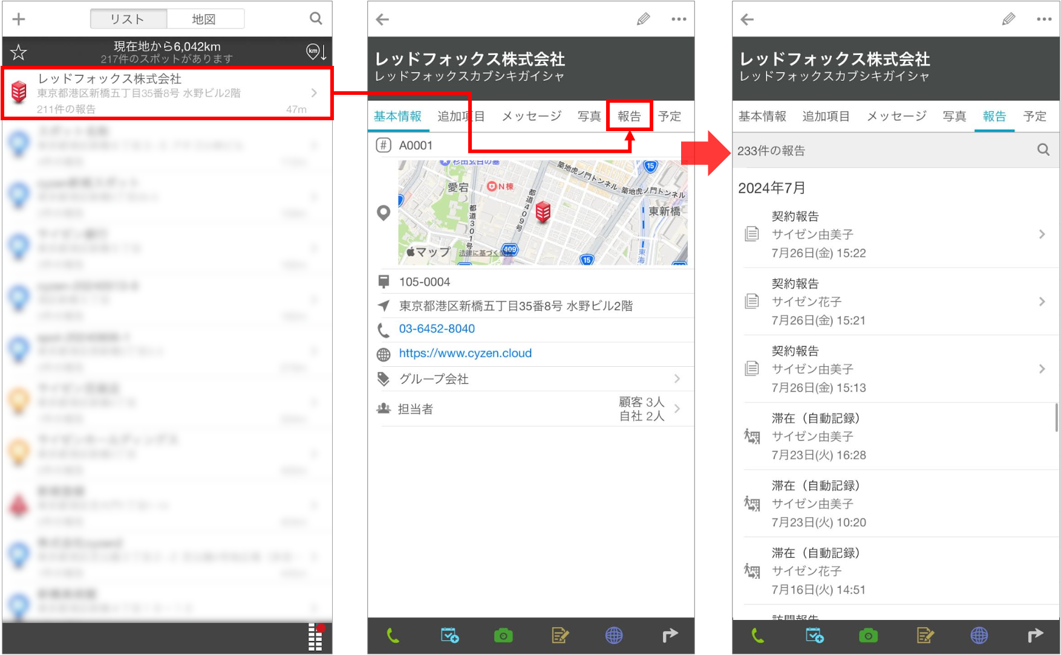Open more options on middle screen
This screenshot has height=655, width=1061.
click(x=679, y=19)
